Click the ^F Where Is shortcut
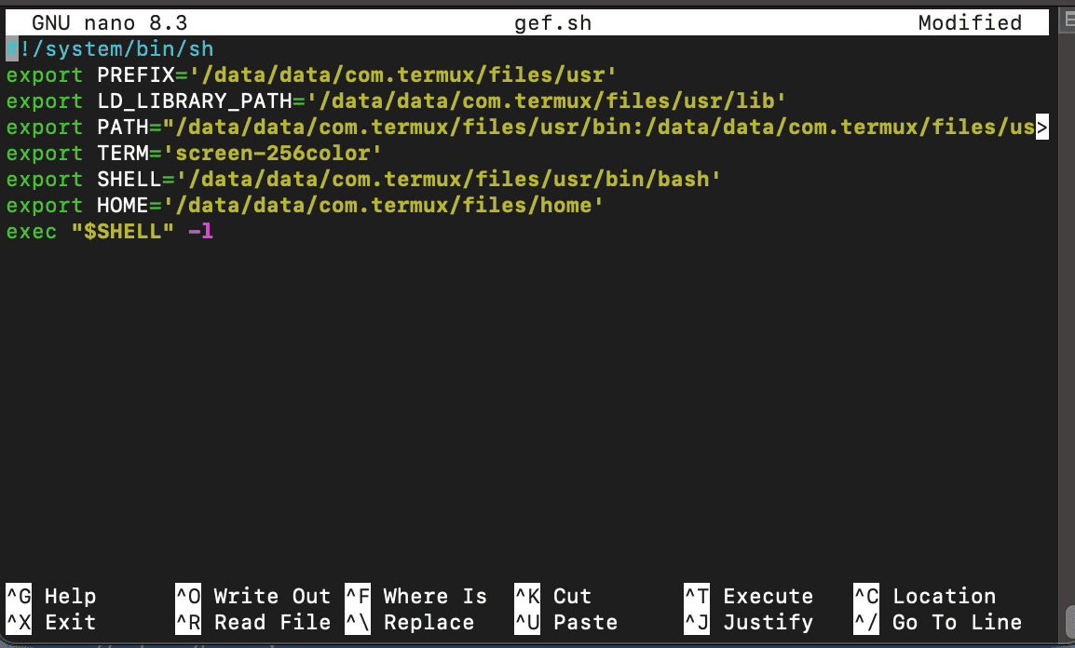Viewport: 1075px width, 648px height. point(416,596)
